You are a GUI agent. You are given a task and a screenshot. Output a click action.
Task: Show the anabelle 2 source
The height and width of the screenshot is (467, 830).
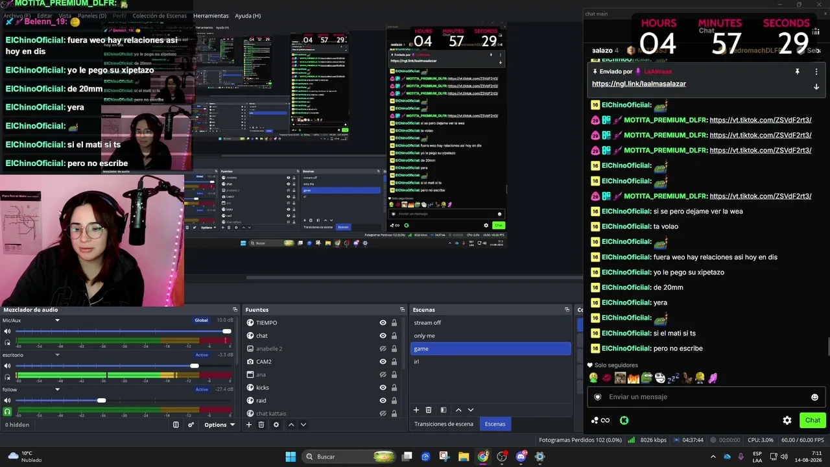point(383,349)
